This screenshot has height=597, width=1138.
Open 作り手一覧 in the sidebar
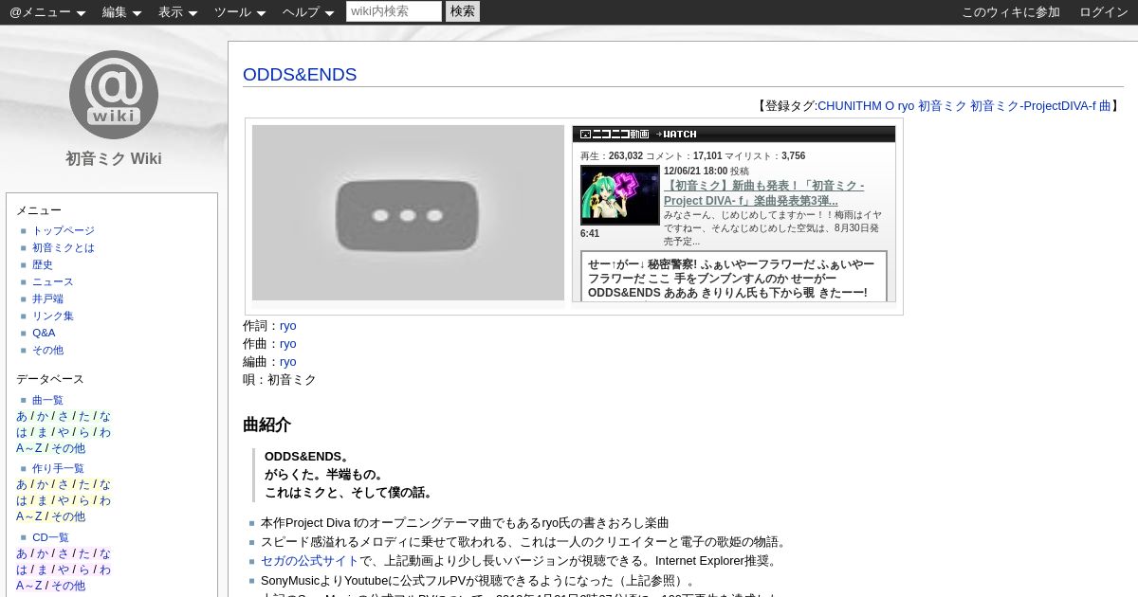(58, 468)
